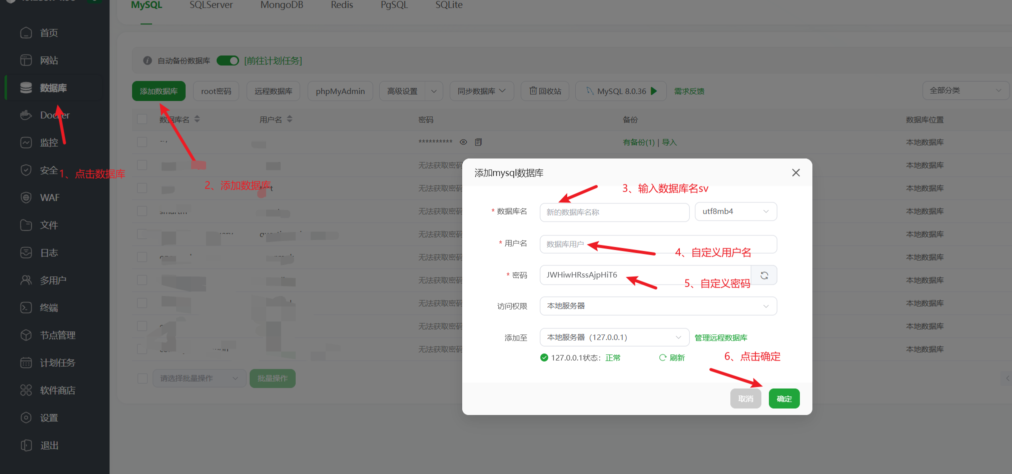1012x474 pixels.
Task: Open the 软件商店 app store icon
Action: click(26, 390)
